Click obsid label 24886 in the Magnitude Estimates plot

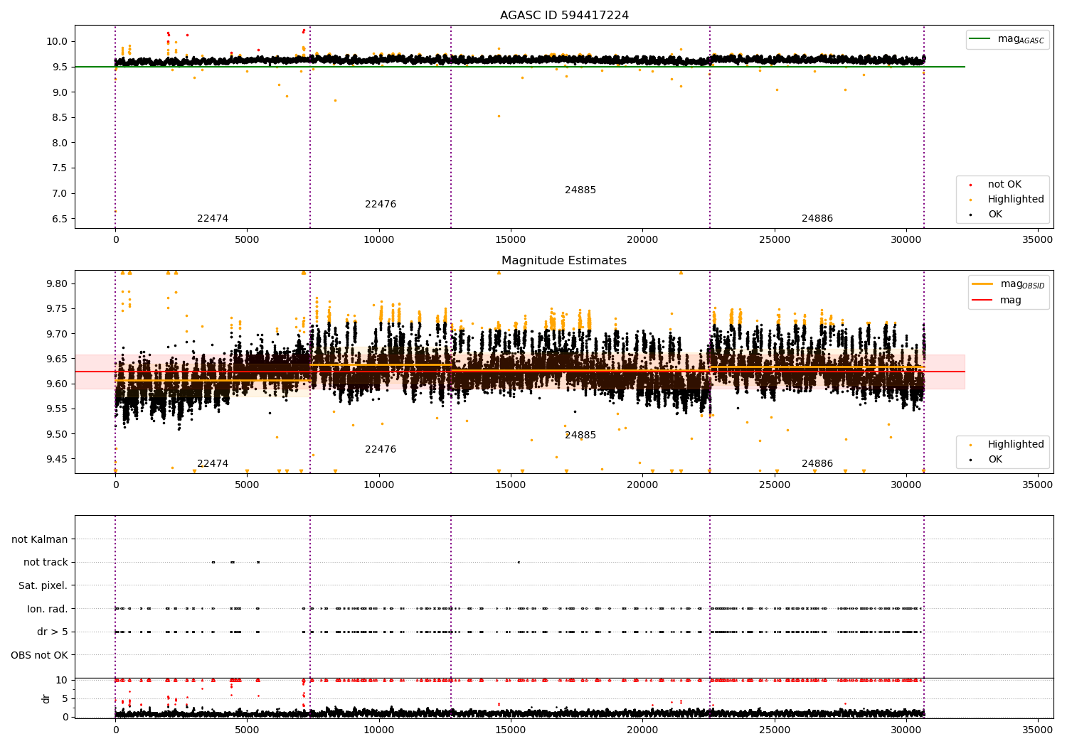pos(817,464)
